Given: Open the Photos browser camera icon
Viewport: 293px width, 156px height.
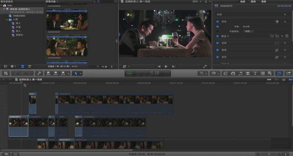Looking at the screenshot, I should point(233,73).
